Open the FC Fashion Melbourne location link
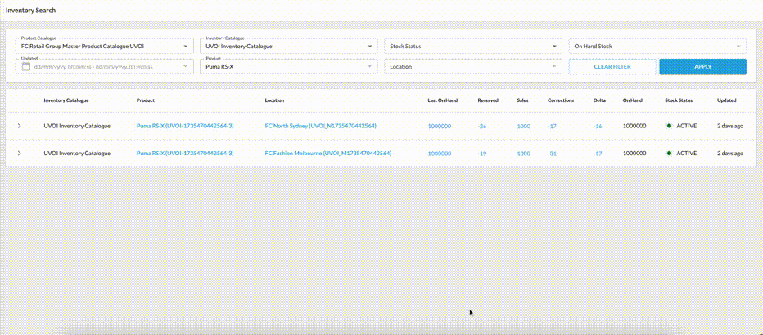The height and width of the screenshot is (335, 763). click(327, 153)
